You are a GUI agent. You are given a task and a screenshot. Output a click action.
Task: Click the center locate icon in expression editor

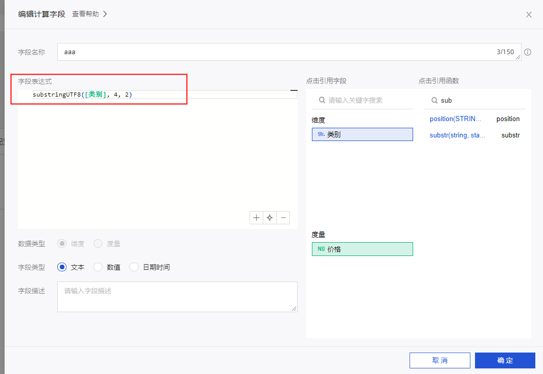pos(270,218)
